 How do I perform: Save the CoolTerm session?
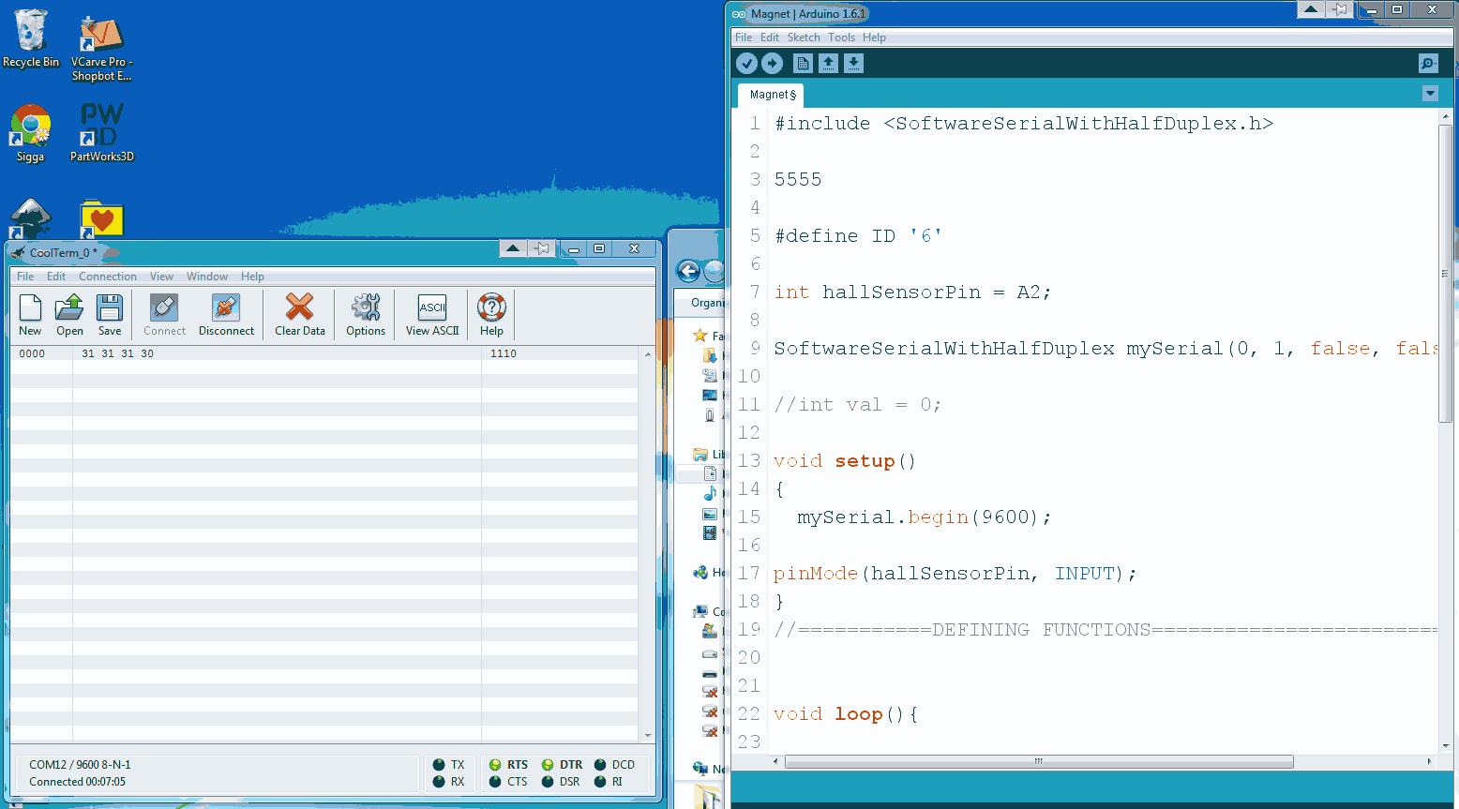click(x=110, y=314)
